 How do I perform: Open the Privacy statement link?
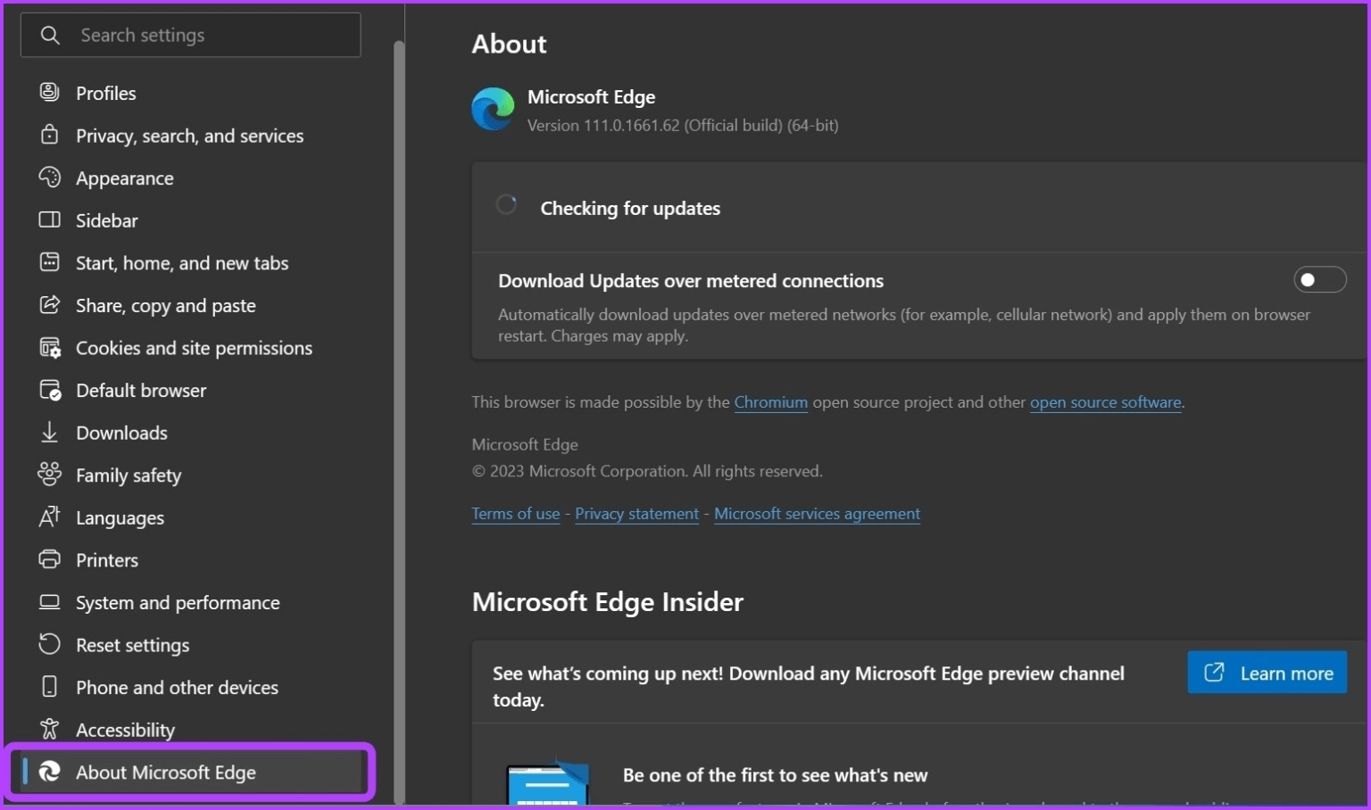(636, 514)
